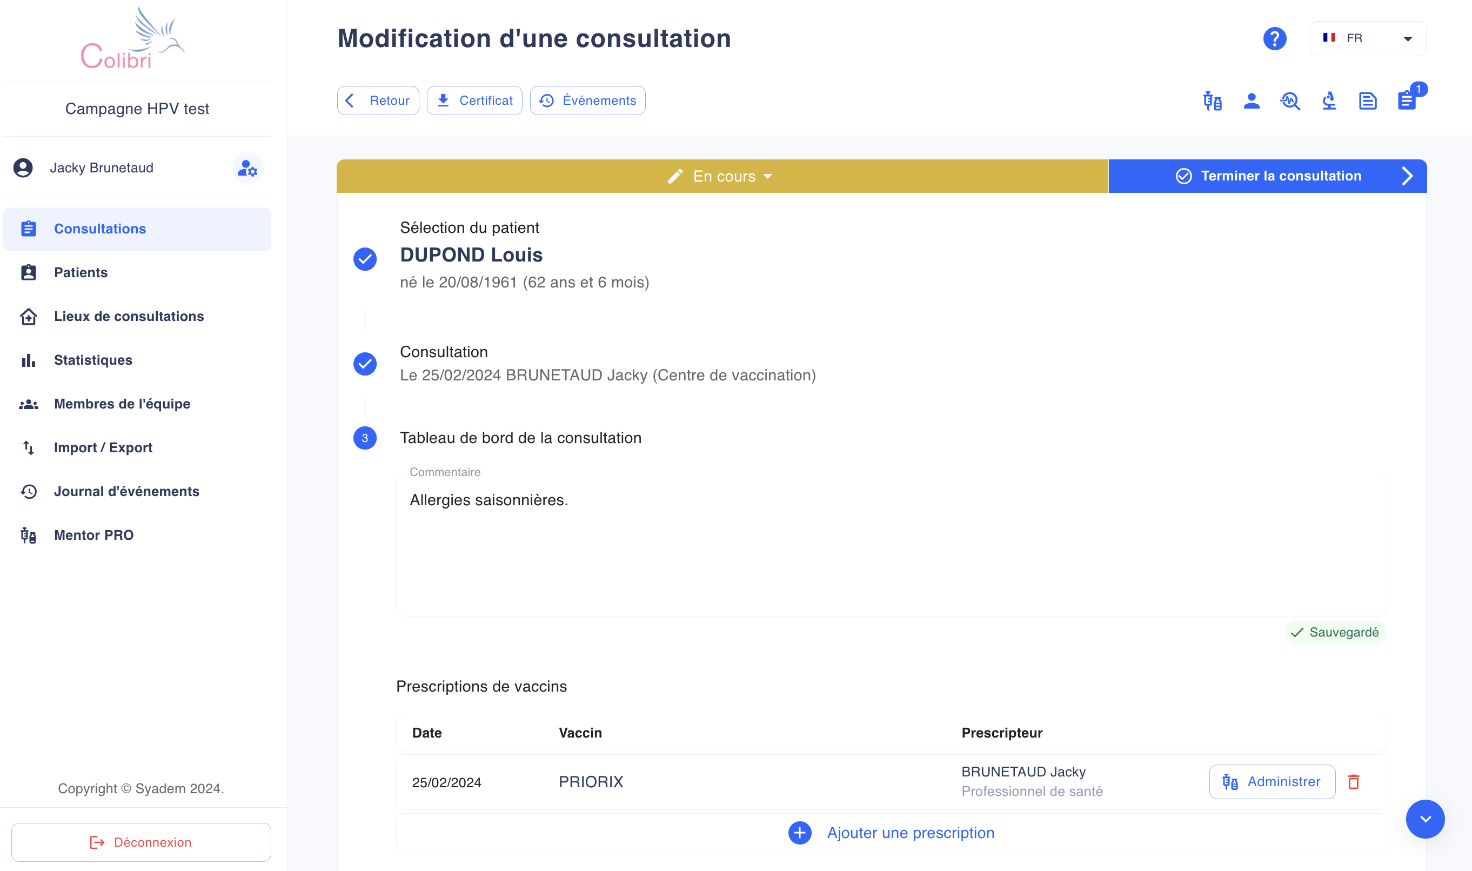Open user settings icon beside Jacky Brunetaud
Screen dimensions: 1472x871
tap(247, 169)
